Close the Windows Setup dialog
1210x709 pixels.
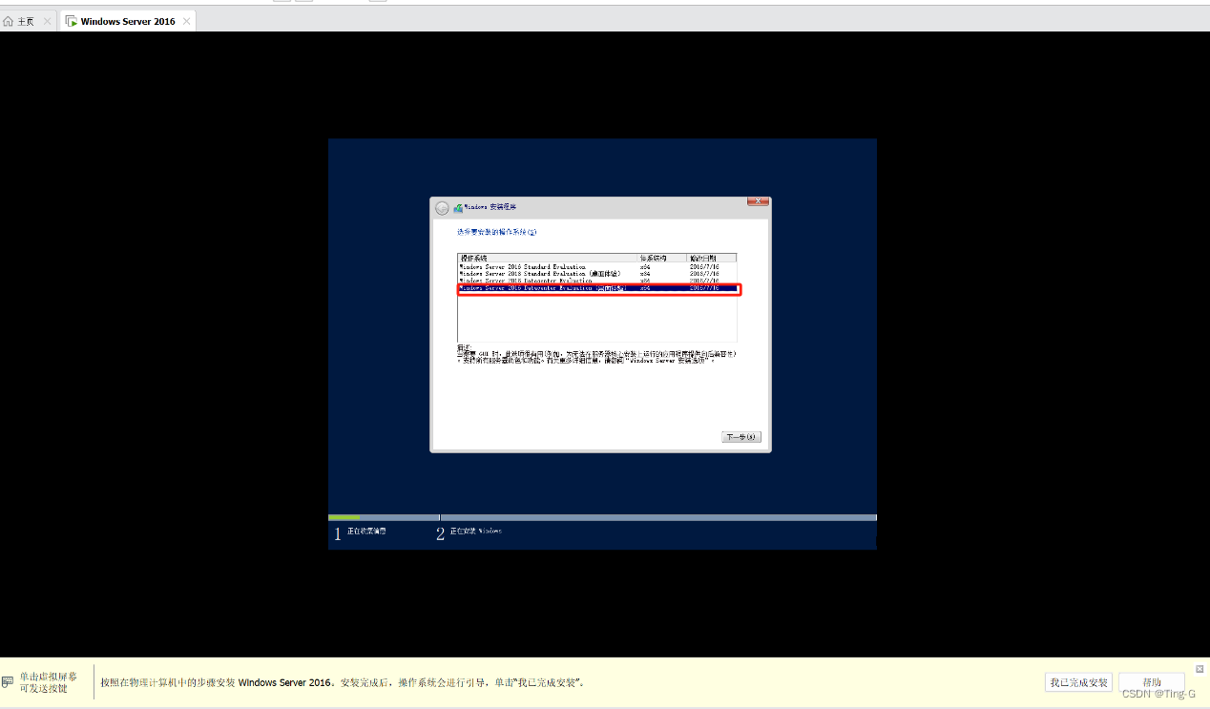758,201
